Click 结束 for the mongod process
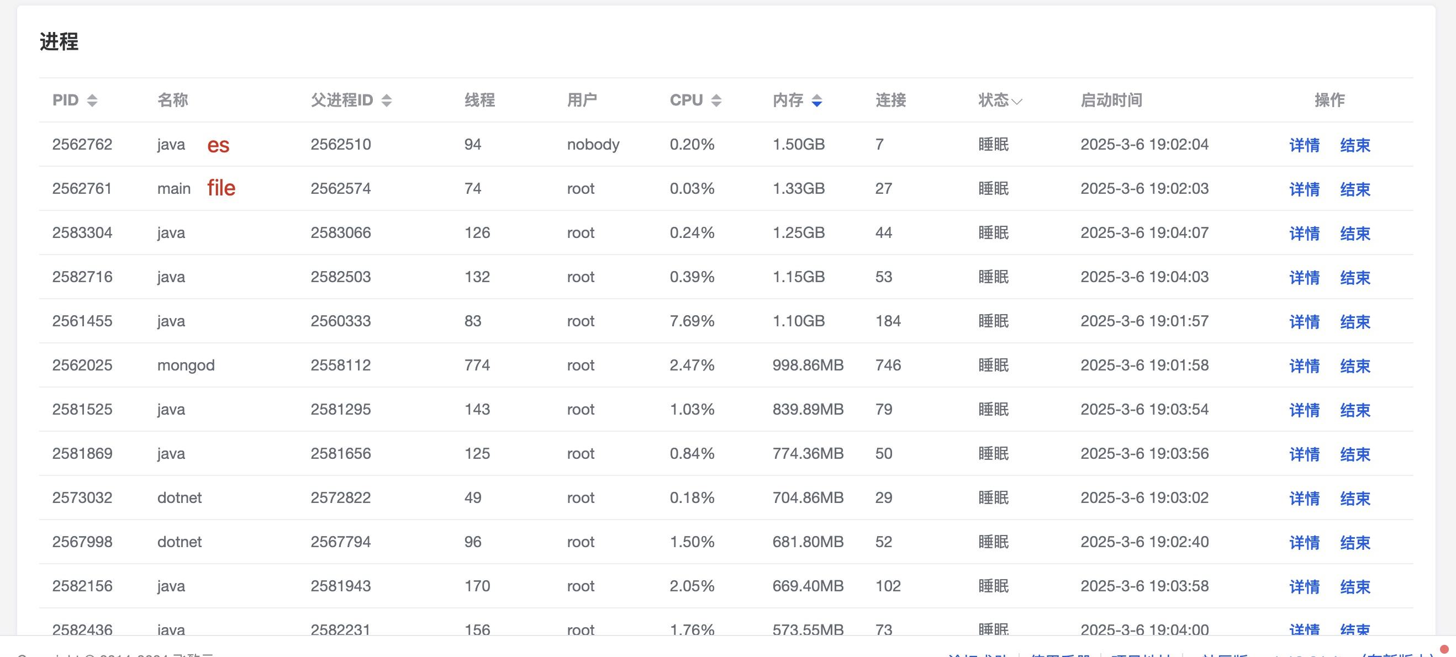Viewport: 1456px width, 657px height. (x=1355, y=366)
